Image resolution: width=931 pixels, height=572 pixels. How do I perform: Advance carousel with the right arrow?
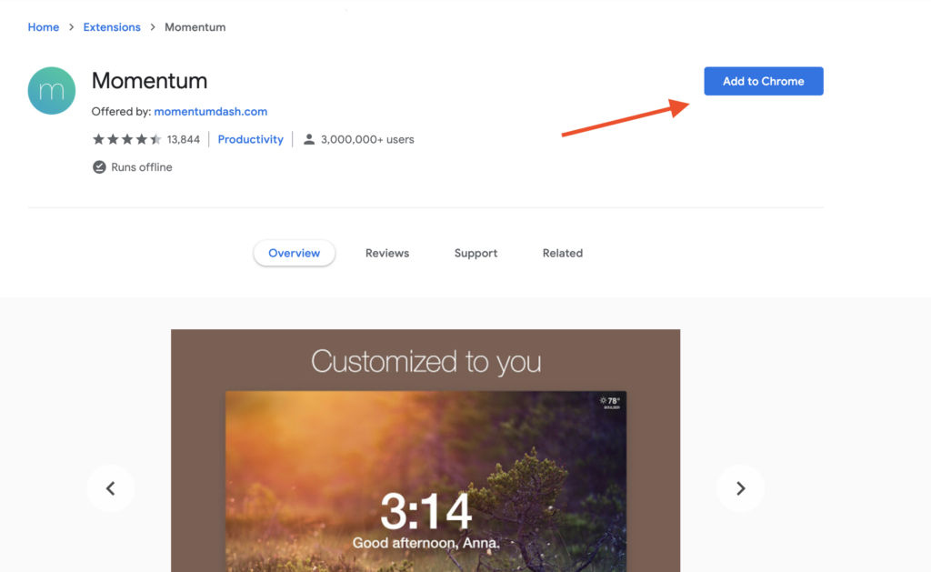(x=740, y=488)
